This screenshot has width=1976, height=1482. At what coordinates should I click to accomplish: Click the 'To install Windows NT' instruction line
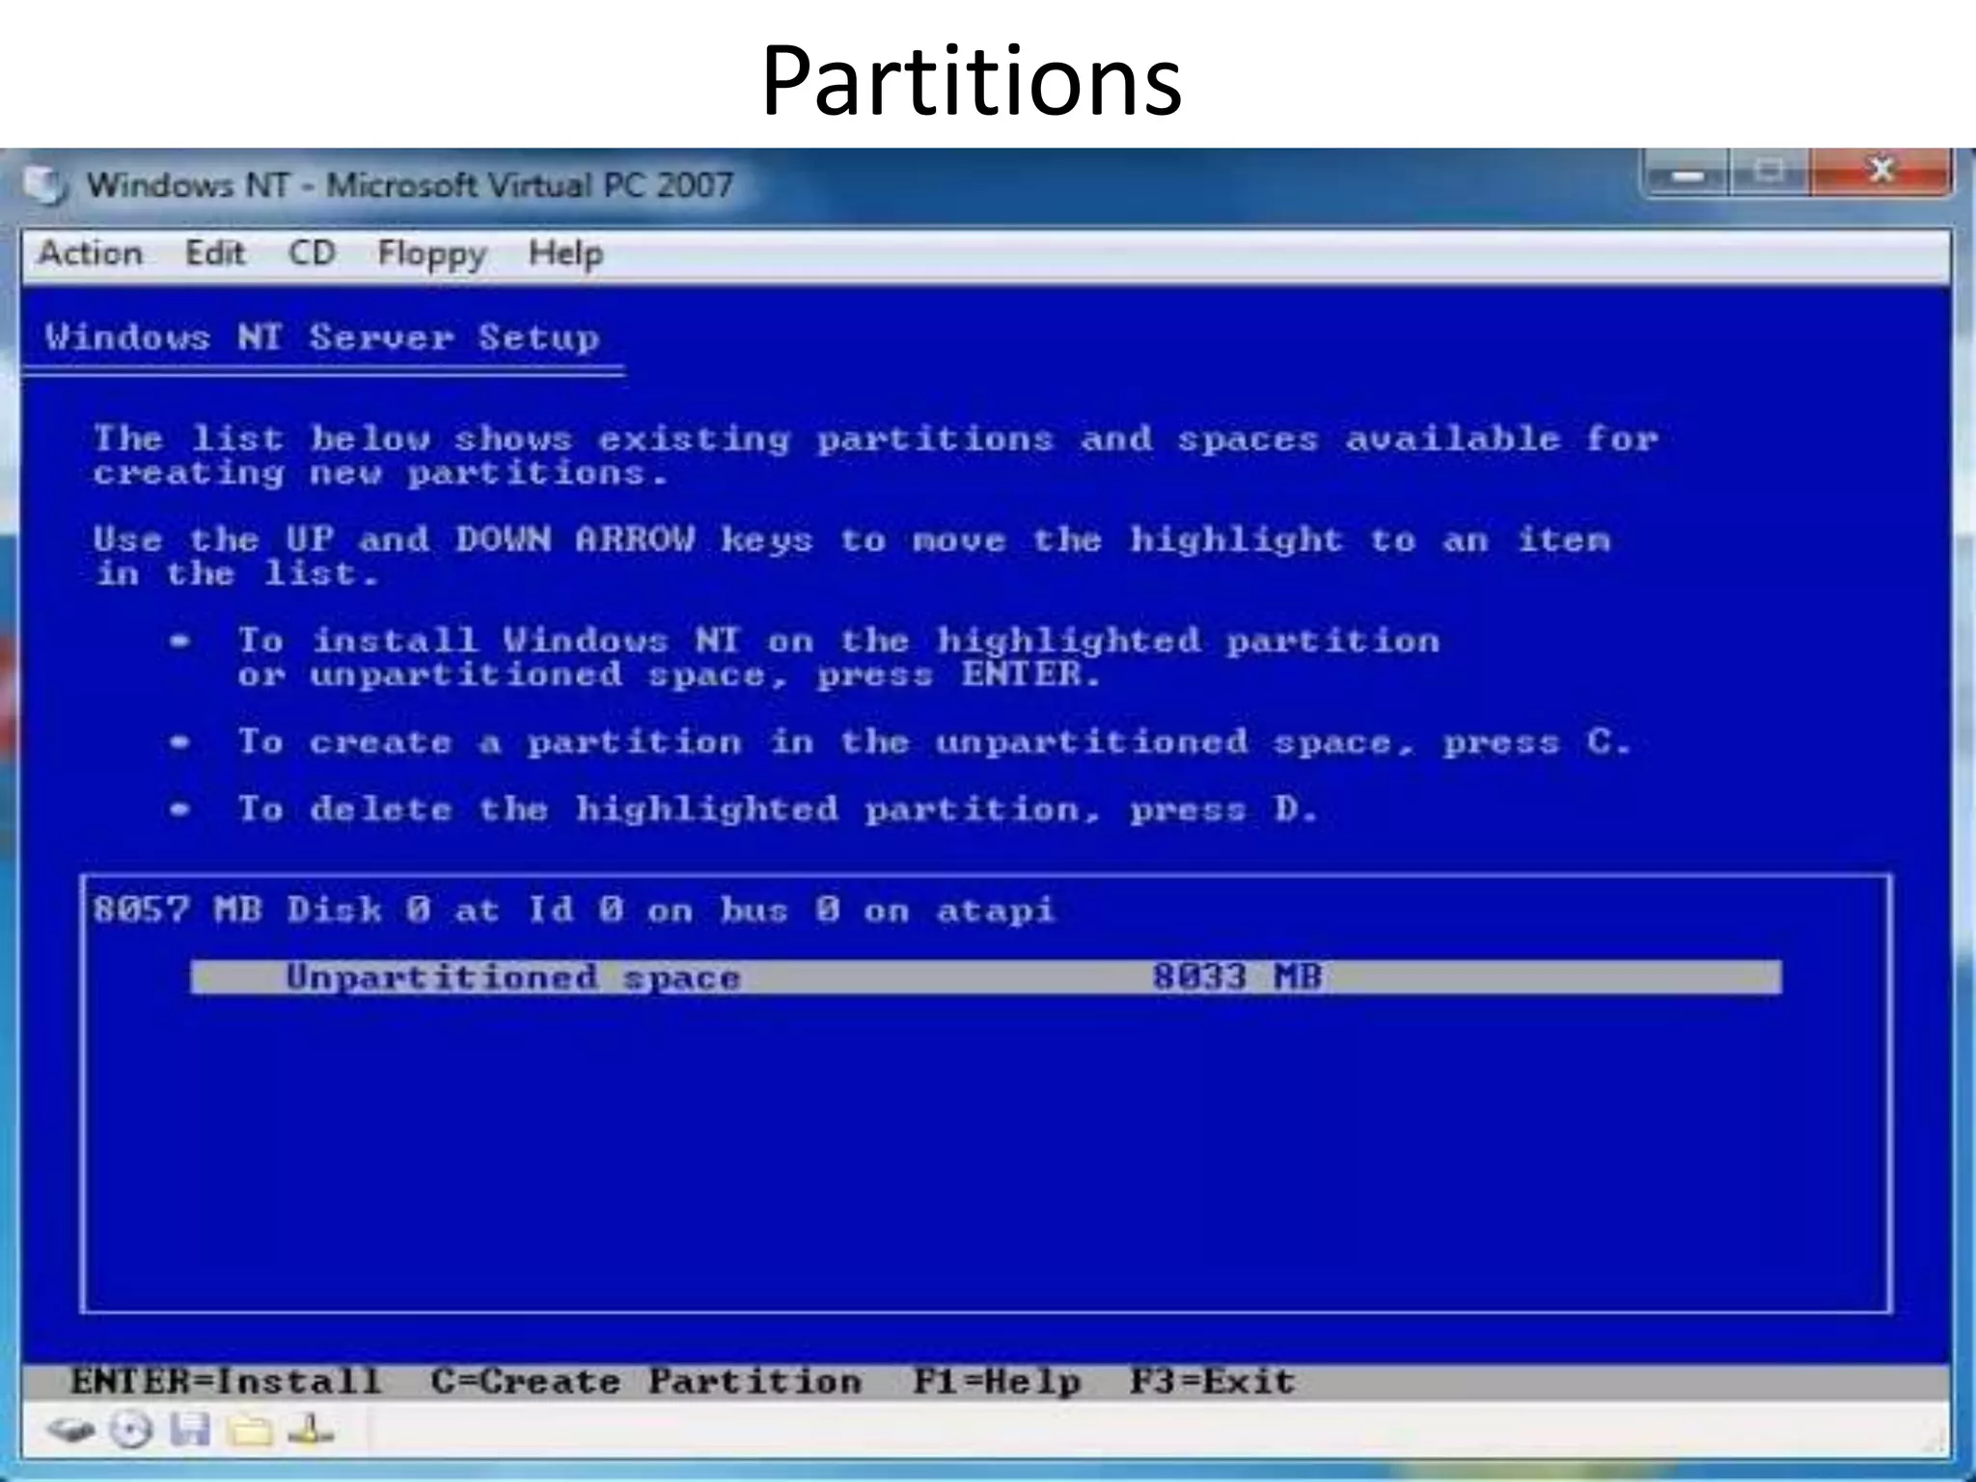pyautogui.click(x=839, y=657)
